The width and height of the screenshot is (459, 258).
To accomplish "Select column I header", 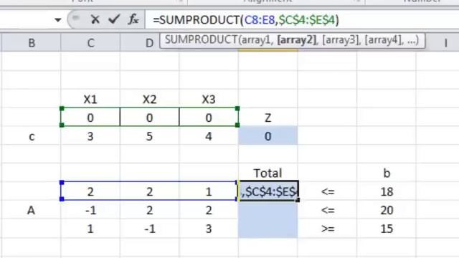I will click(x=445, y=43).
